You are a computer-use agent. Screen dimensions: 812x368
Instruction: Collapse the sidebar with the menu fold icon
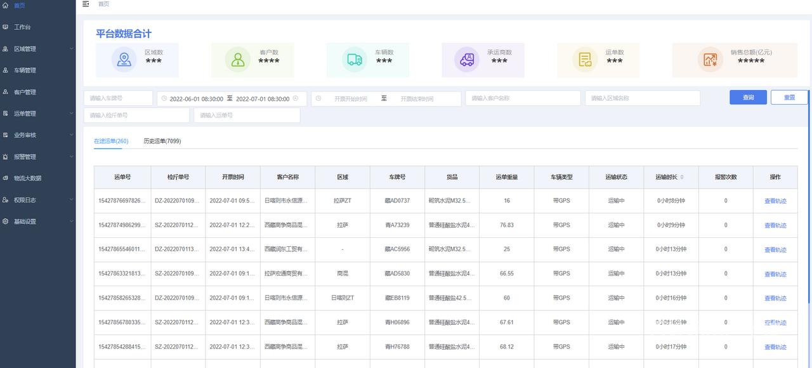pyautogui.click(x=86, y=4)
